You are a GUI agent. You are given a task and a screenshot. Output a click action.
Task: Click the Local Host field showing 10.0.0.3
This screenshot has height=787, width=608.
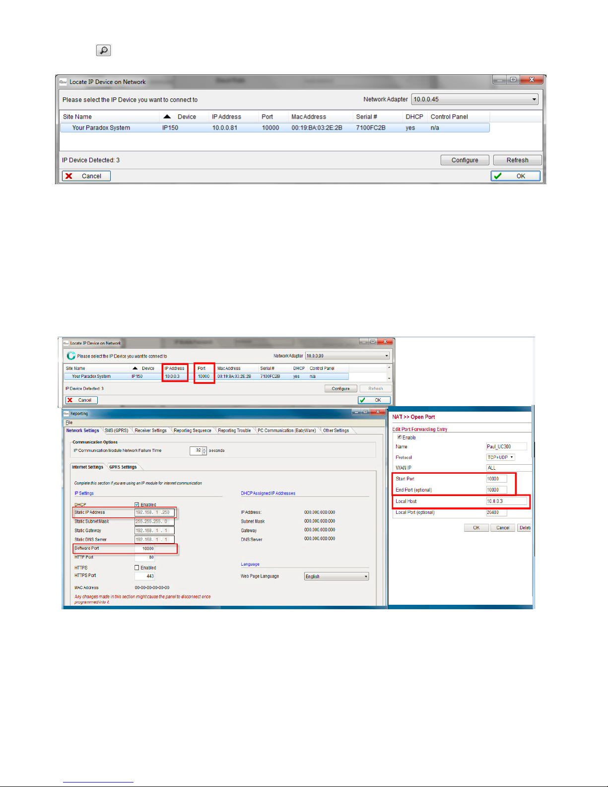point(506,501)
